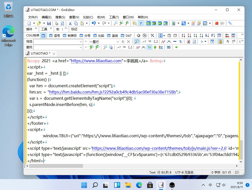This screenshot has height=190, width=252.
Task: Expand the 工具 toolbar chevron
Action: point(51,28)
